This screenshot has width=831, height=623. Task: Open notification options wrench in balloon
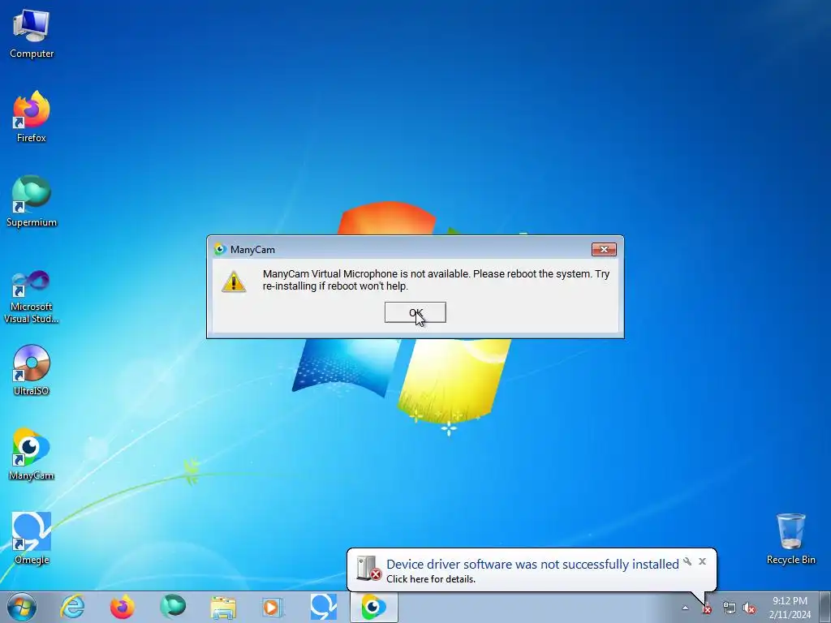point(687,561)
